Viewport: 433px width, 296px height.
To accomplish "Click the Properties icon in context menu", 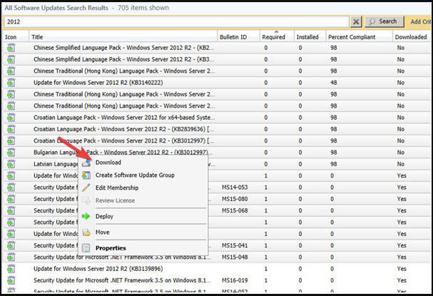I will [86, 248].
